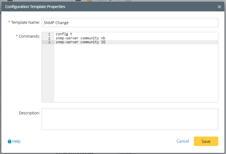Click the 'snmp-server community IE' command line
Image resolution: width=226 pixels, height=154 pixels.
pos(80,42)
